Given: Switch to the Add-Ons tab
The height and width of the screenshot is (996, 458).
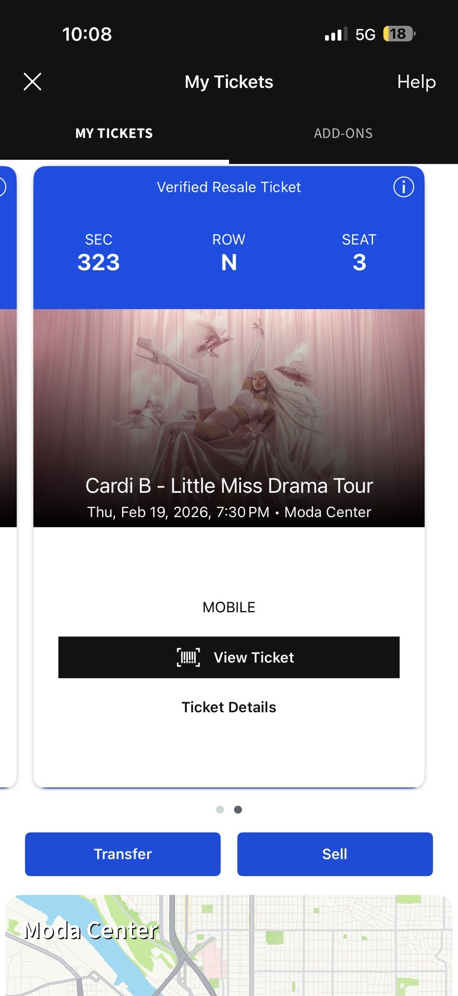Looking at the screenshot, I should click(x=343, y=133).
